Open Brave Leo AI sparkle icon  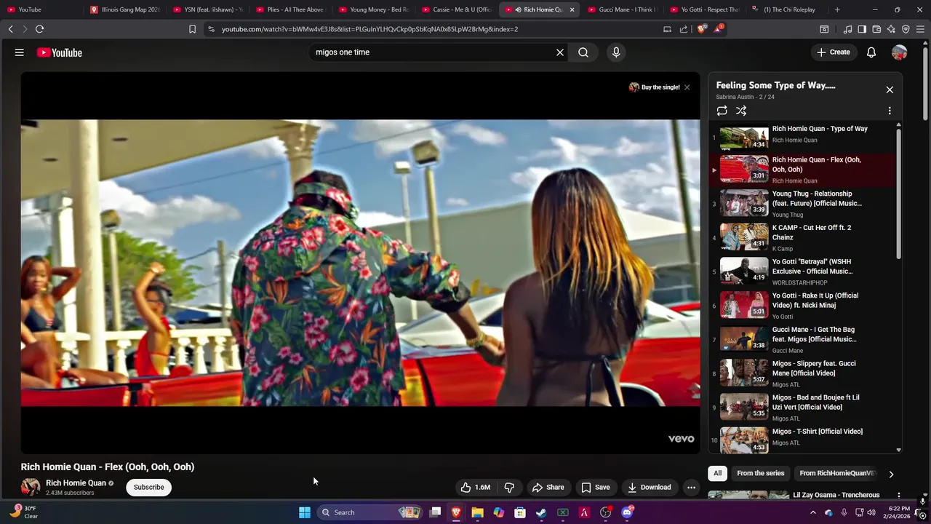pos(891,29)
